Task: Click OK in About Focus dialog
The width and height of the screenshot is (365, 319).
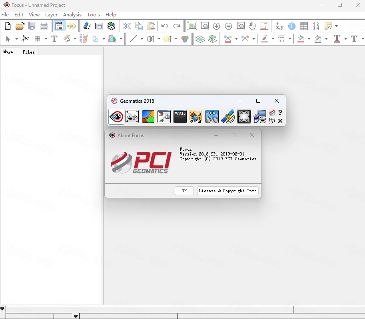Action: (184, 191)
